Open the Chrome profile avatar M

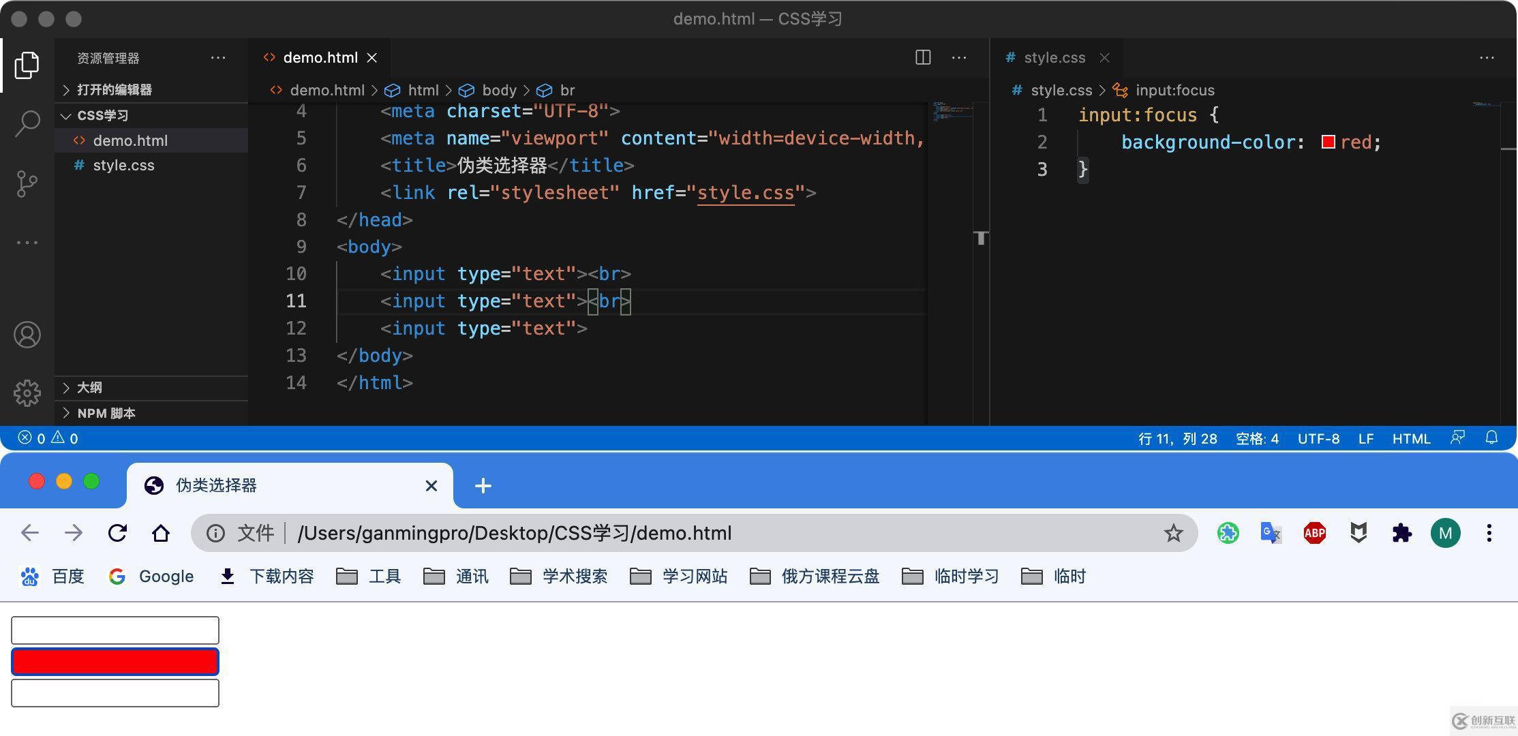click(1445, 533)
